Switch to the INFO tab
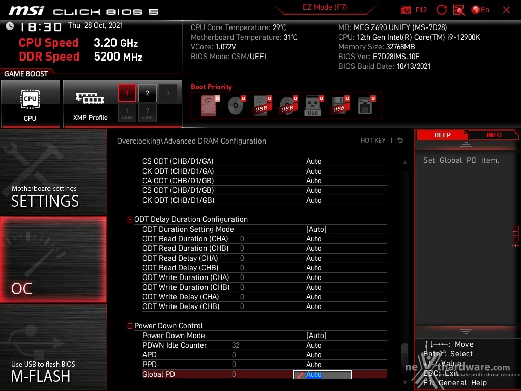The width and height of the screenshot is (521, 391). point(494,135)
